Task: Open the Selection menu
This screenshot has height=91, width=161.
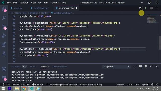Action: point(24,3)
